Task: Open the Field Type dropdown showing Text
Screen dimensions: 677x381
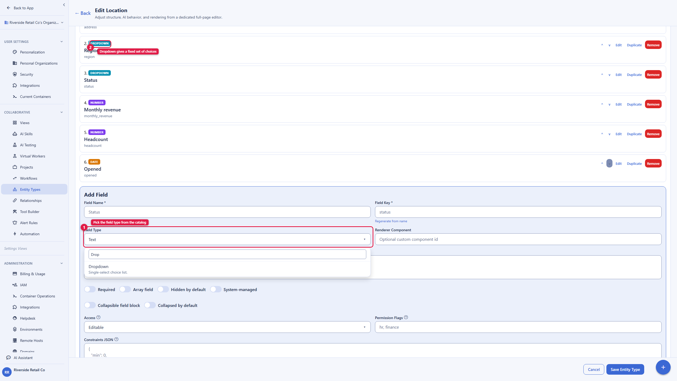Action: pos(227,239)
